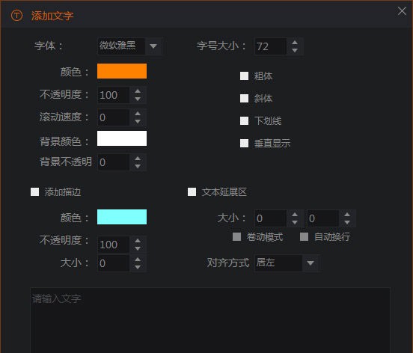Image resolution: width=413 pixels, height=353 pixels.
Task: Increase second 文本延展区 大小 value
Action: tap(347, 215)
